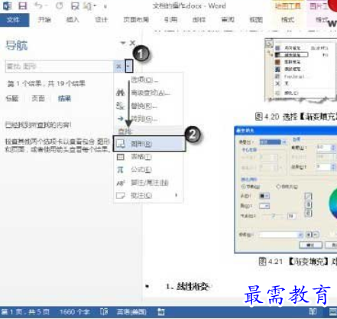Click the go-to arrow icon beside 转到
This screenshot has height=319, width=337.
(x=120, y=119)
